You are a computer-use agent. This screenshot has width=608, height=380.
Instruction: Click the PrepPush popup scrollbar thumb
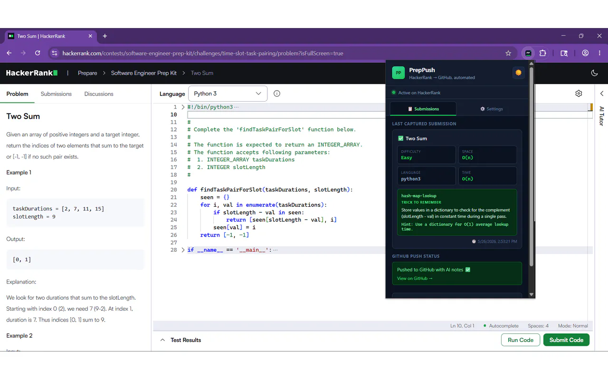point(532,167)
